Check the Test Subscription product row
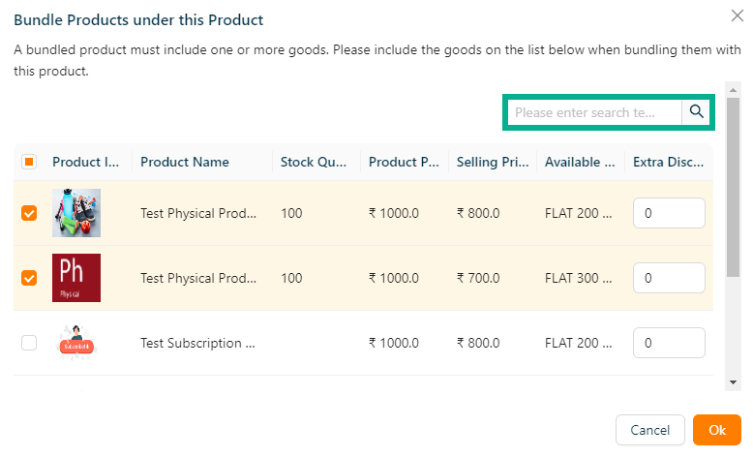The width and height of the screenshot is (753, 457). 29,343
